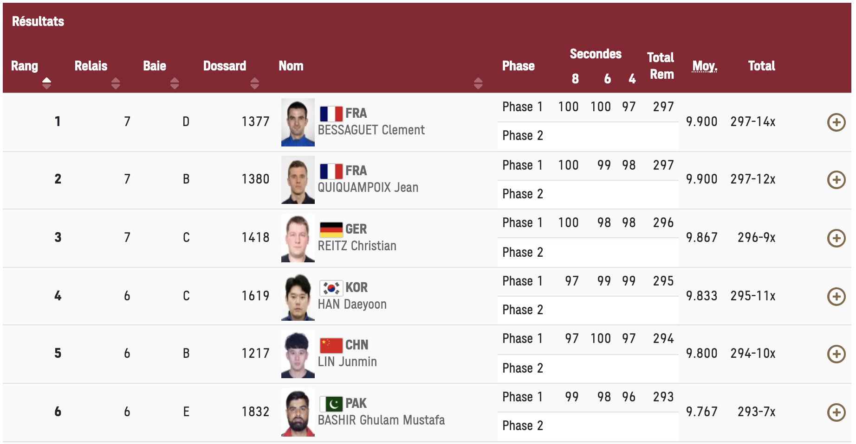This screenshot has height=444, width=856.
Task: Click the Pakistan flag icon
Action: coord(331,404)
